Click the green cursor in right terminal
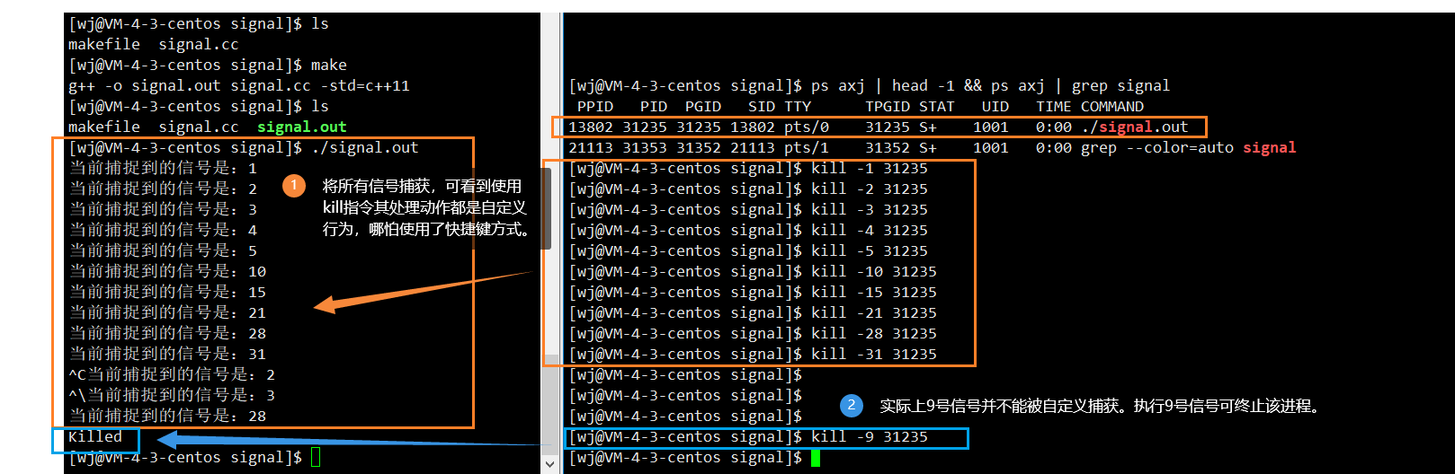 tap(816, 458)
